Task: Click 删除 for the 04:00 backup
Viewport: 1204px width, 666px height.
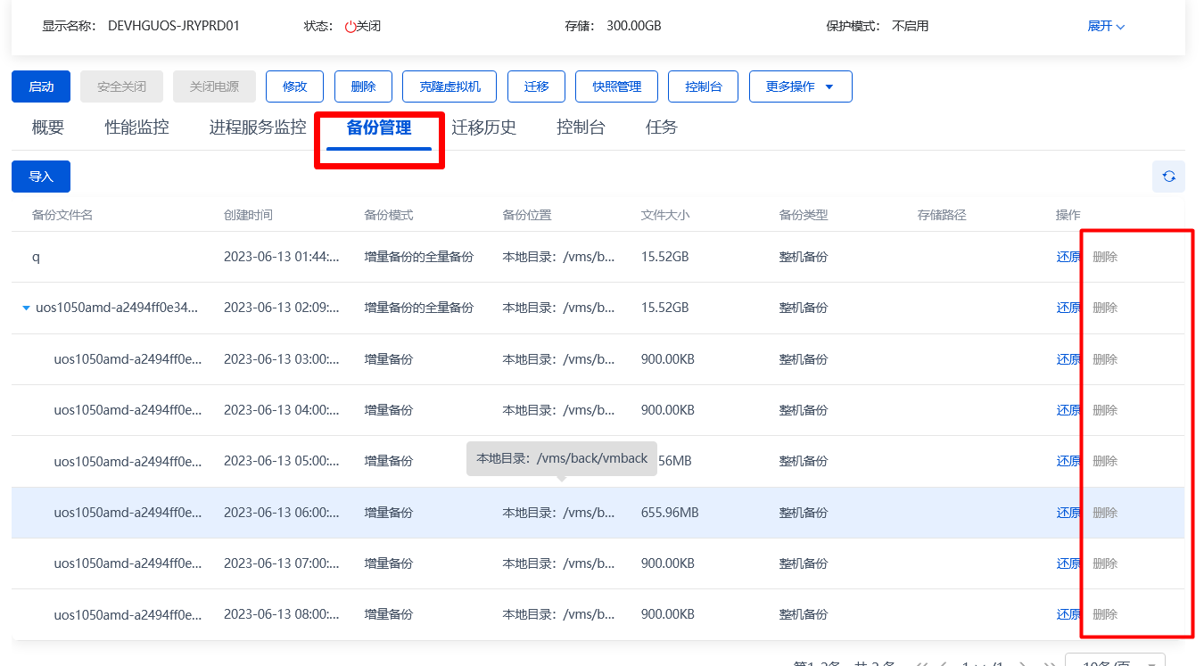Action: click(x=1105, y=410)
